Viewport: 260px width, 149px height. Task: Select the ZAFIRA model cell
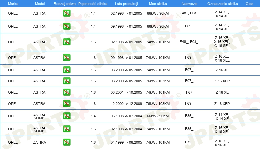(39, 142)
